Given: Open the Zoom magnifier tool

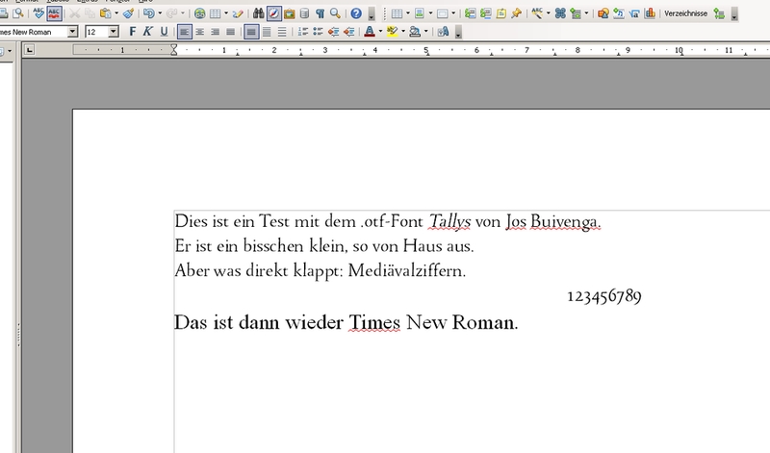Looking at the screenshot, I should 335,13.
